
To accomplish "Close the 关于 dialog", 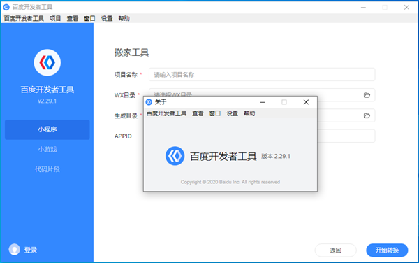I will 306,102.
